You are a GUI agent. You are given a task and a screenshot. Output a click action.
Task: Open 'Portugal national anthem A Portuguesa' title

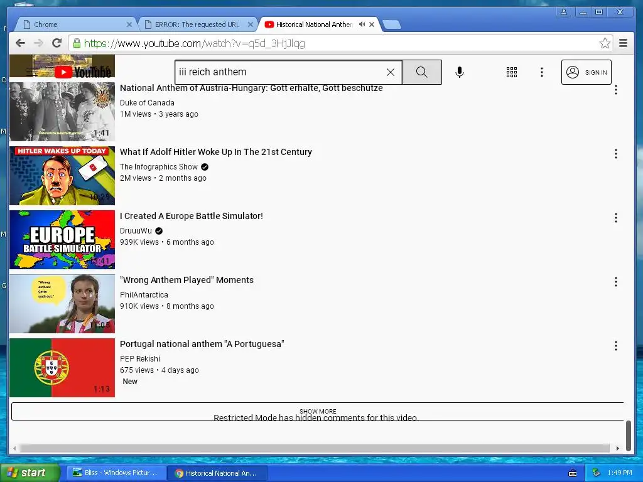click(x=202, y=344)
